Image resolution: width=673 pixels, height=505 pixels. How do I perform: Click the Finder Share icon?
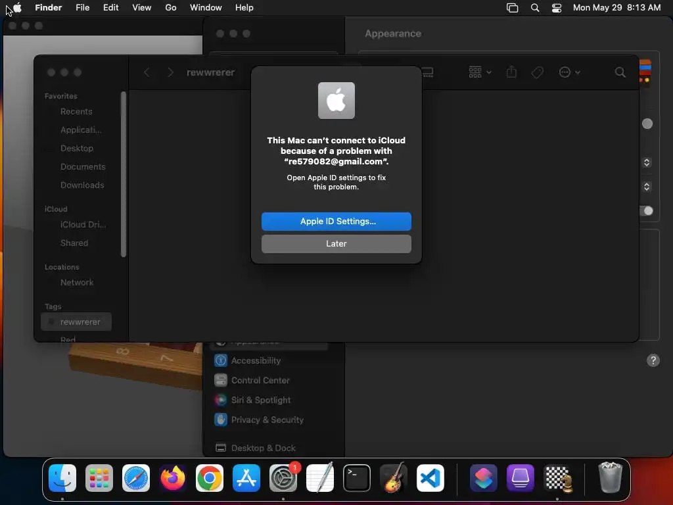(x=511, y=72)
